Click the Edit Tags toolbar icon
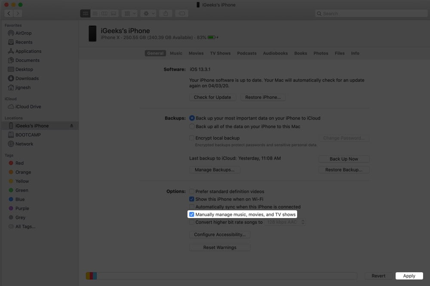Viewport: 430px width, 286px height. click(x=181, y=13)
